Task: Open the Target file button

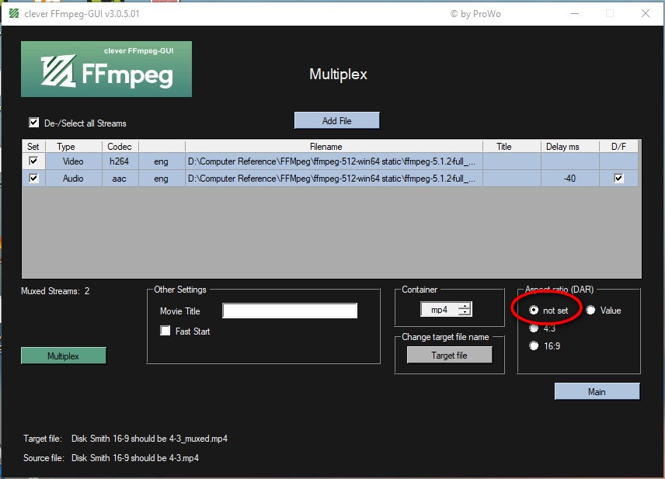Action: 450,356
